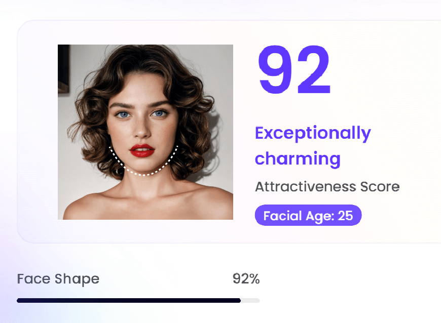Click the digit 2 in the score
441x323 pixels.
[313, 71]
